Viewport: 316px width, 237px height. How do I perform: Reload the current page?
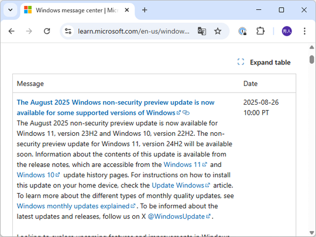(x=47, y=31)
